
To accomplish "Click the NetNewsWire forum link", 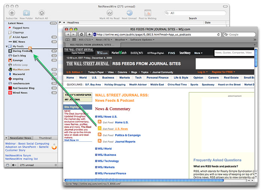I will click(18, 155).
